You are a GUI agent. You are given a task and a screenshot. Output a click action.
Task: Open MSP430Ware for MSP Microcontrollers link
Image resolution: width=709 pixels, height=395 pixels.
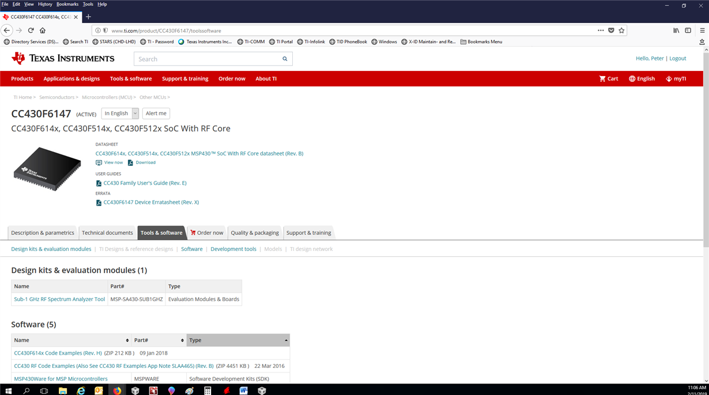tap(61, 379)
